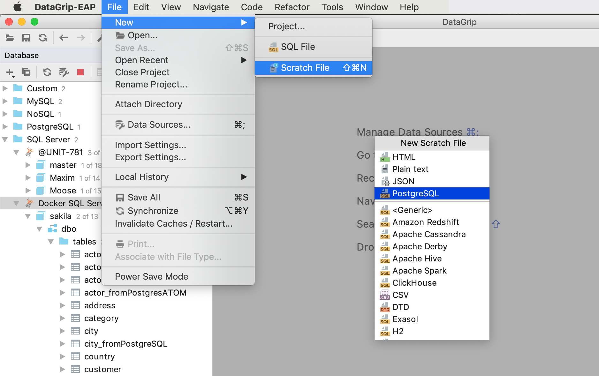Screen dimensions: 599x376
Task: Click the Plain text file type icon
Action: pos(385,169)
